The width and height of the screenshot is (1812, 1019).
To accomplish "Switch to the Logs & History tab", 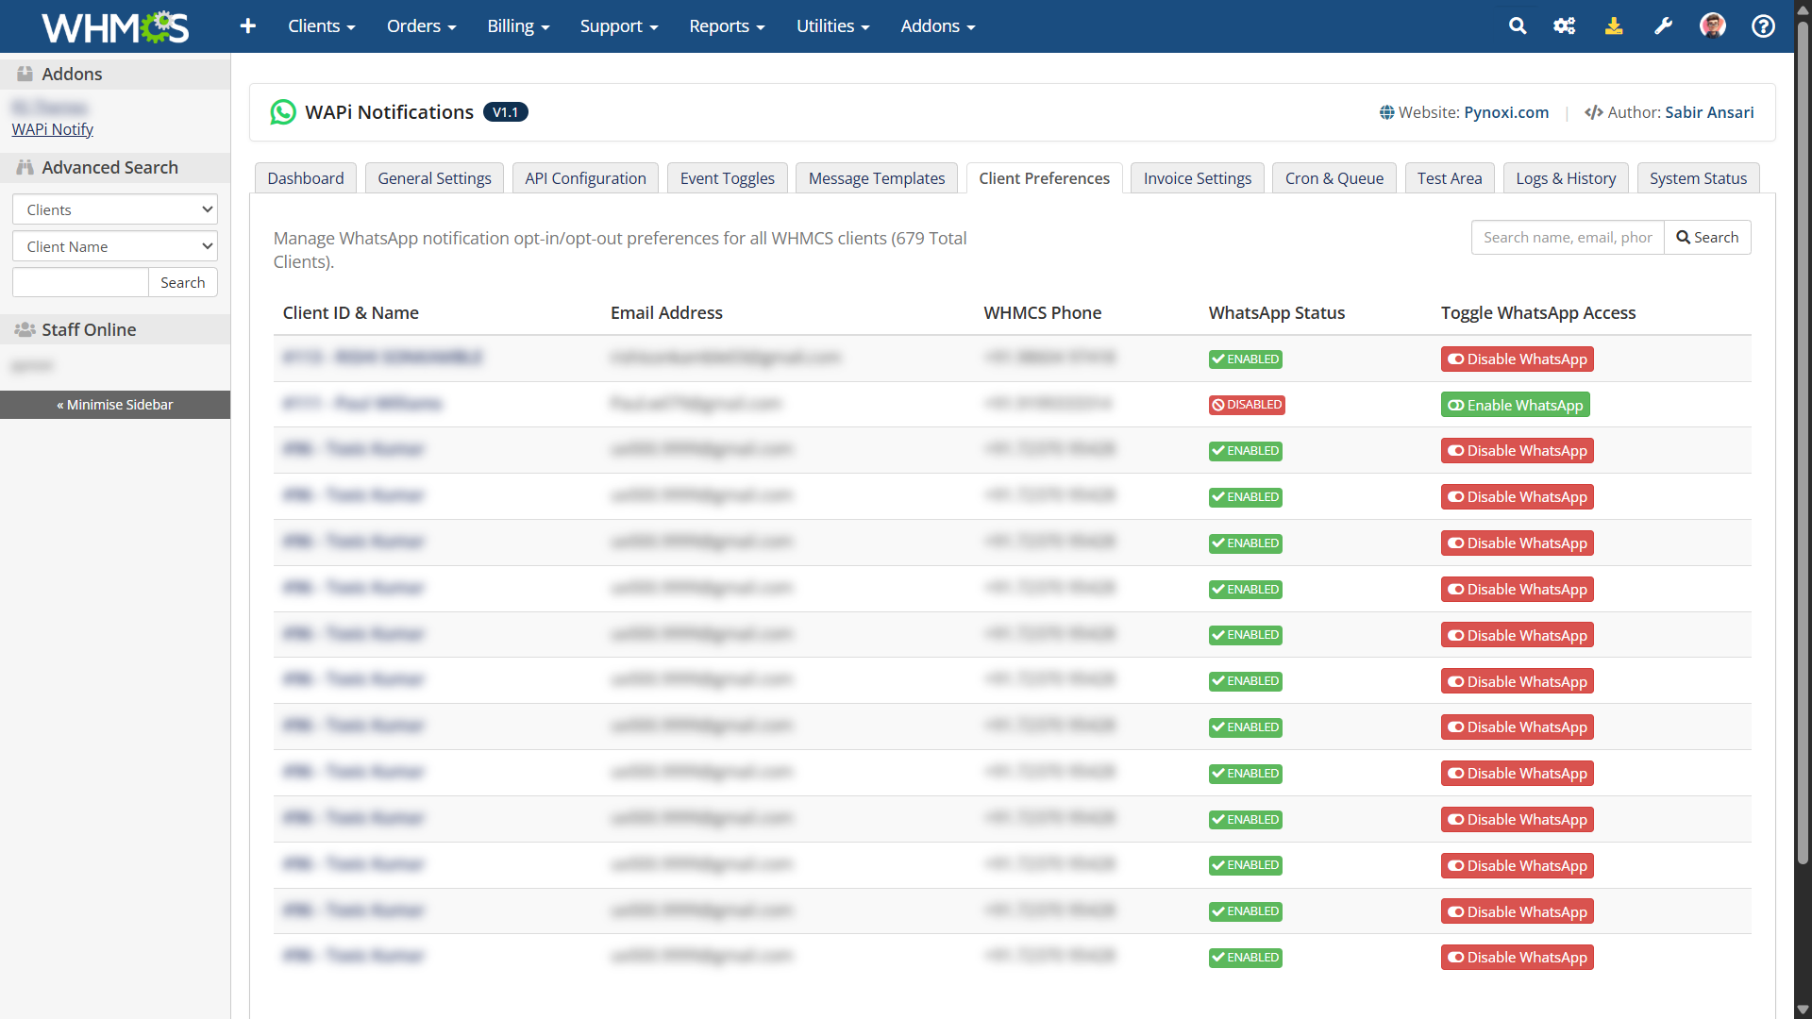I will pos(1565,178).
